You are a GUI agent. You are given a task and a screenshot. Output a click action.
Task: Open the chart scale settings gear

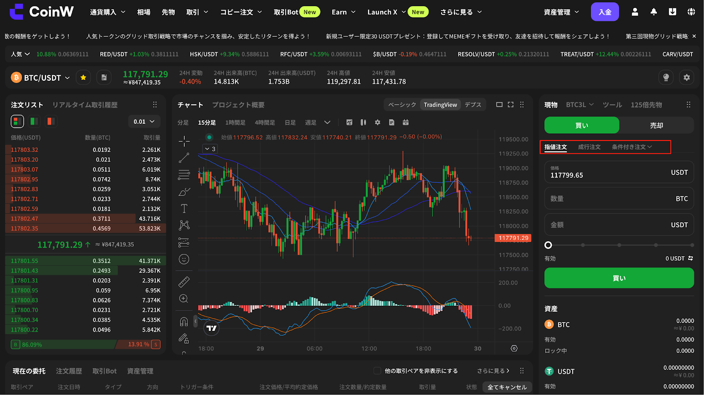click(x=514, y=348)
